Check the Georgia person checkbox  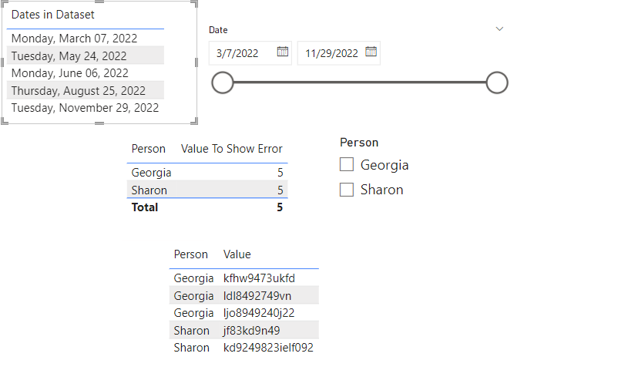click(347, 164)
